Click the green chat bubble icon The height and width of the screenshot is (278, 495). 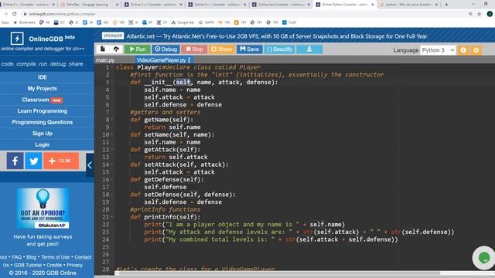click(484, 258)
